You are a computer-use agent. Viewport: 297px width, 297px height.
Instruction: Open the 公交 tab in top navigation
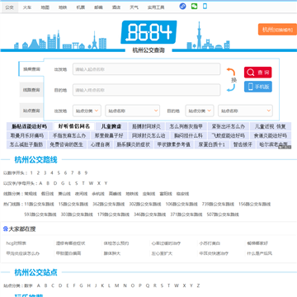[9, 7]
